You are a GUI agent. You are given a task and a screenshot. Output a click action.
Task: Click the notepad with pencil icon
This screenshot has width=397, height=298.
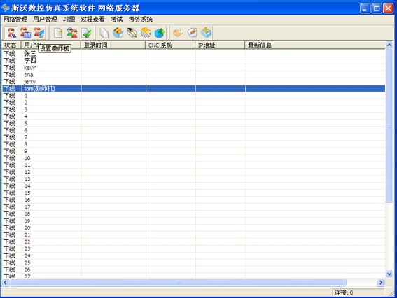[58, 33]
